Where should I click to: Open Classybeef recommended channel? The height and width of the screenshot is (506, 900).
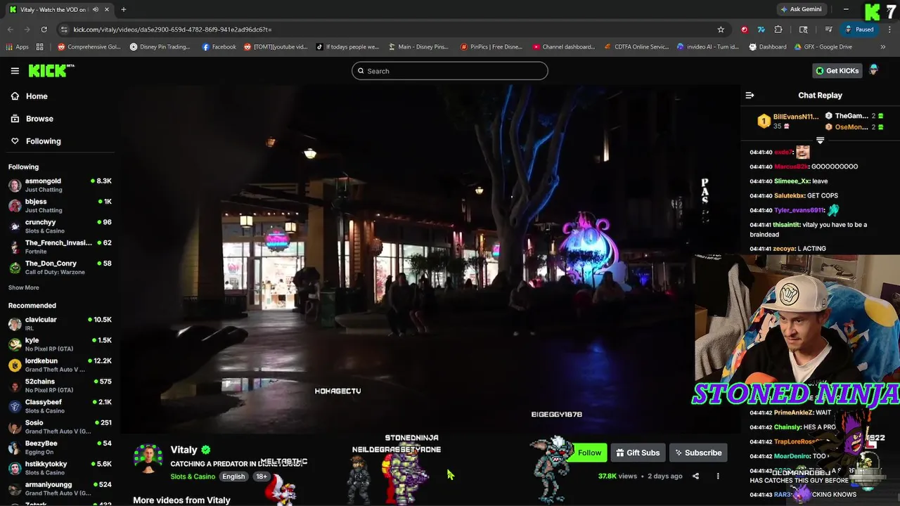[x=60, y=406]
